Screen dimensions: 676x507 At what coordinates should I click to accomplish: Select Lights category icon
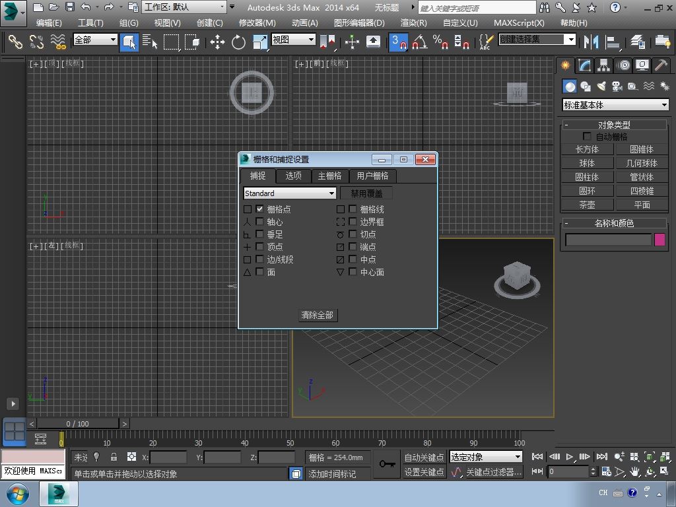click(x=601, y=86)
